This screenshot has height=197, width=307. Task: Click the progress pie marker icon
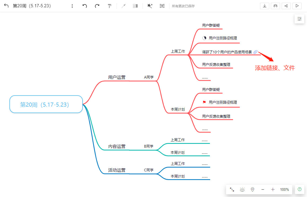pyautogui.click(x=204, y=38)
